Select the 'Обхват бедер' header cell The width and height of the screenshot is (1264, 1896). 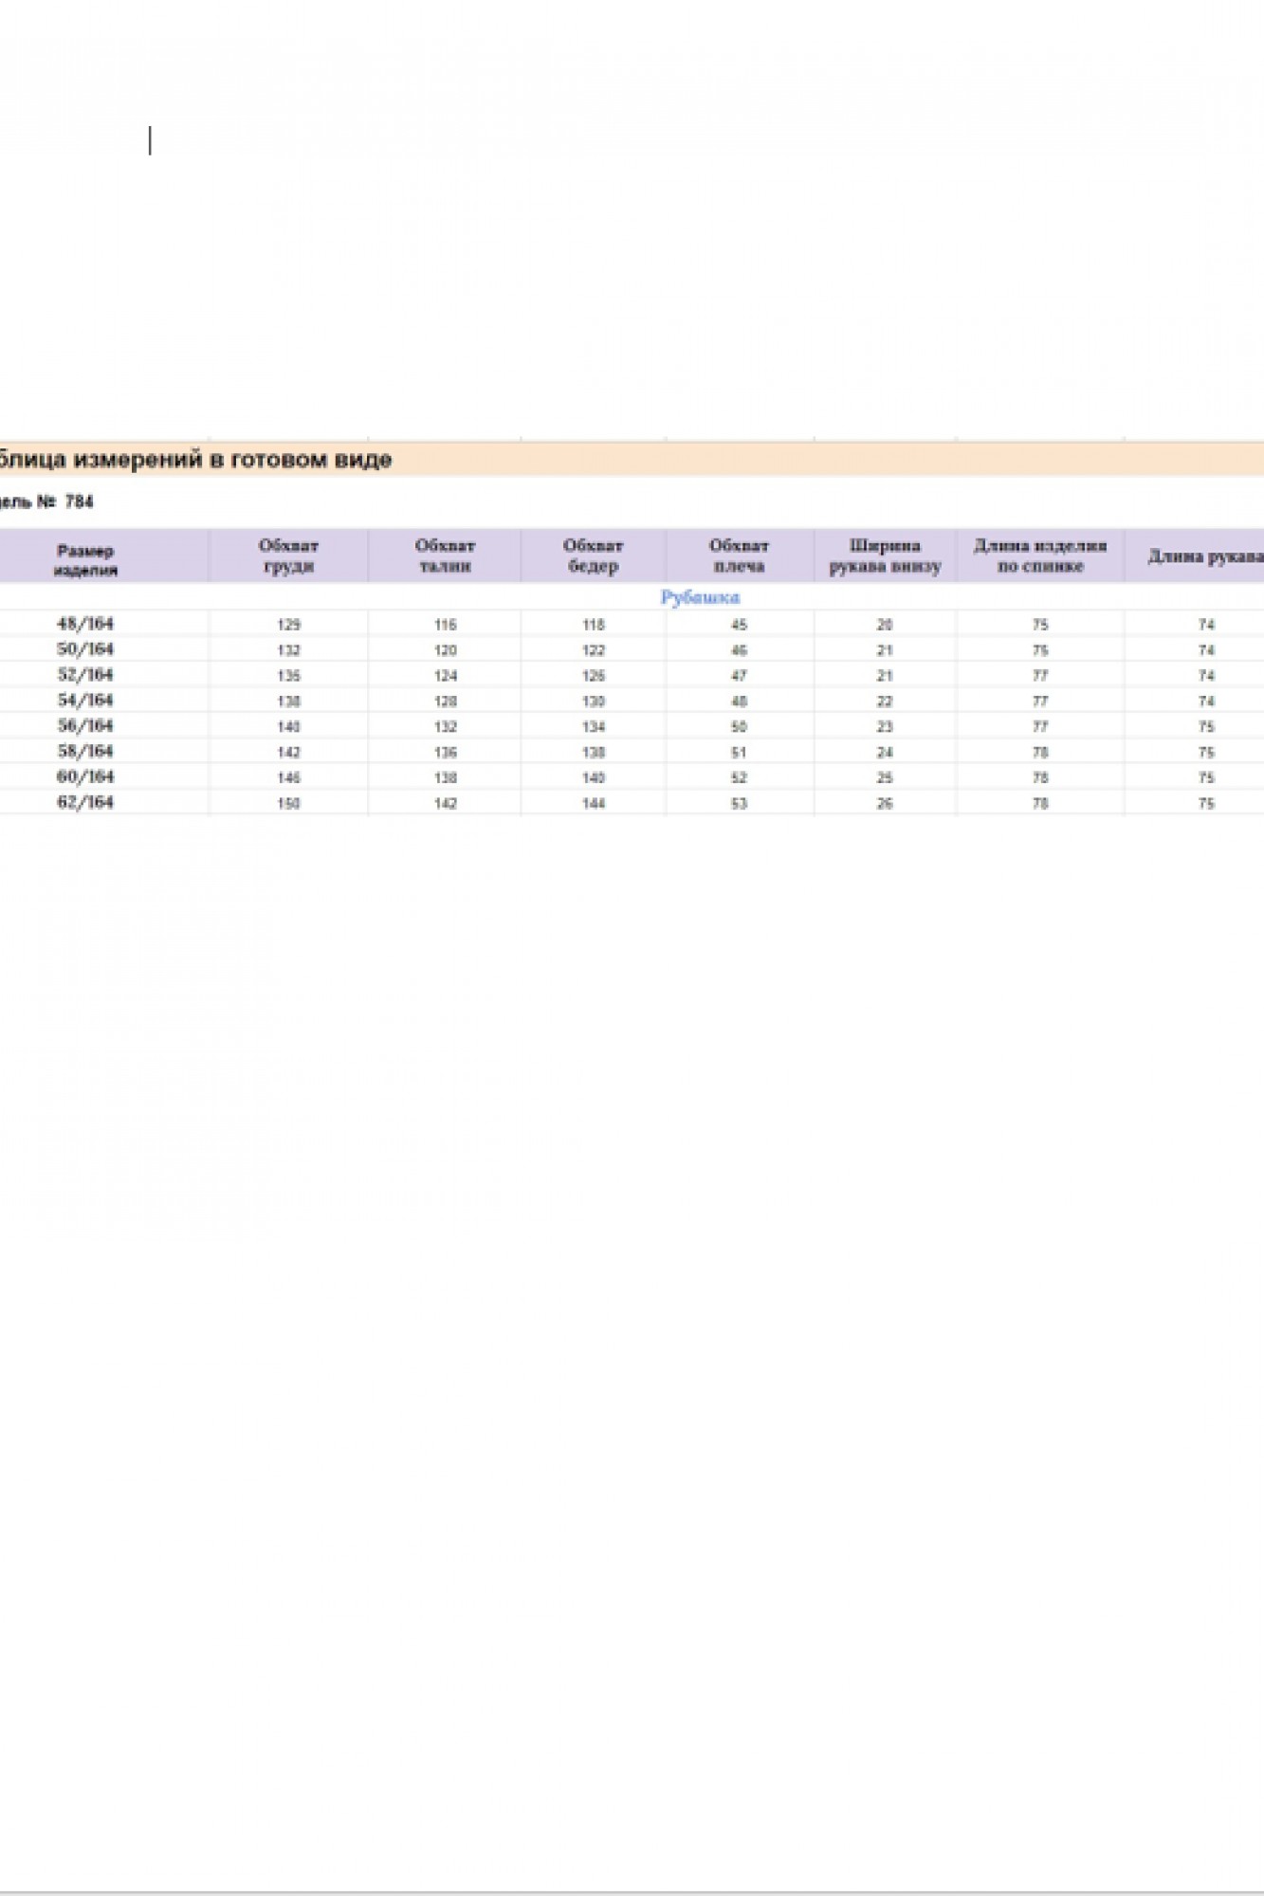[593, 556]
